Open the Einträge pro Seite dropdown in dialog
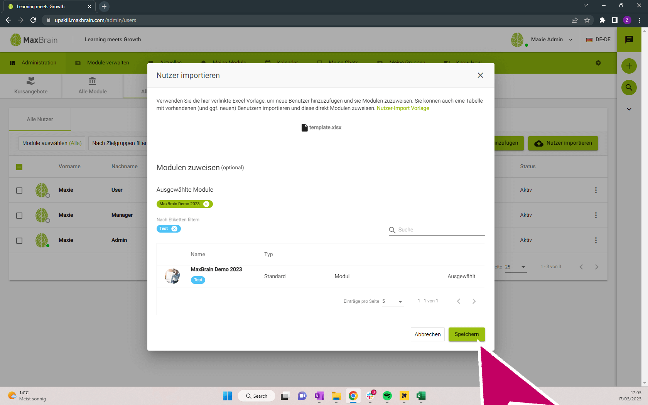 pos(393,301)
